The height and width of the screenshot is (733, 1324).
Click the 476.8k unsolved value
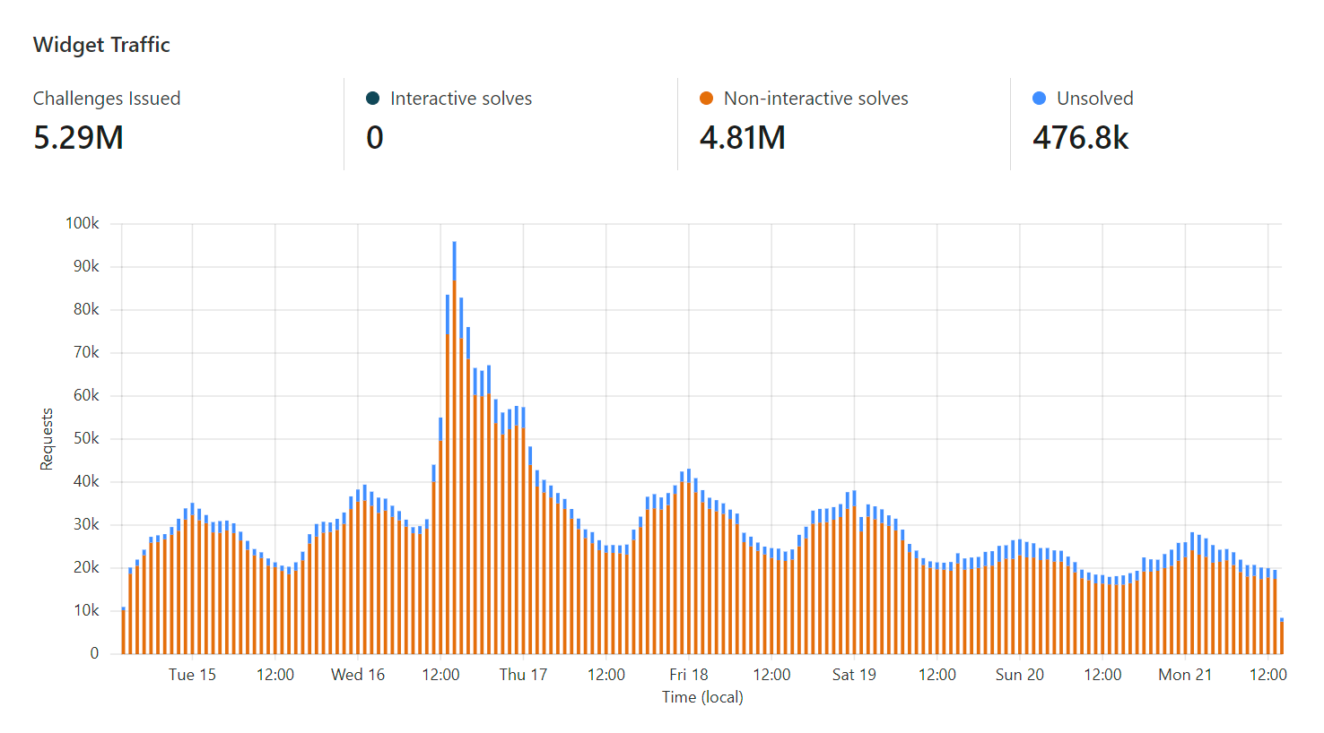[x=1080, y=138]
